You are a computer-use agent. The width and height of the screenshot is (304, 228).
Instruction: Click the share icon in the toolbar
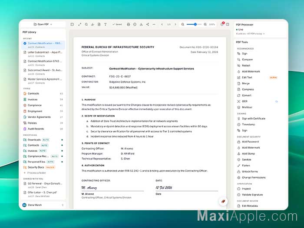[148, 24]
